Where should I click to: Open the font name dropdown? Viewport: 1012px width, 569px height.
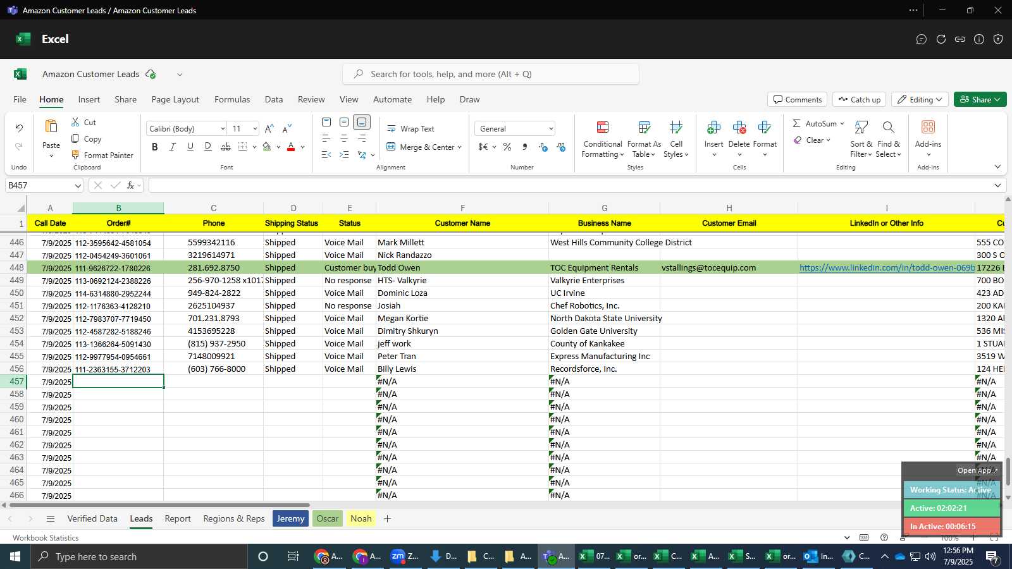[x=223, y=129]
